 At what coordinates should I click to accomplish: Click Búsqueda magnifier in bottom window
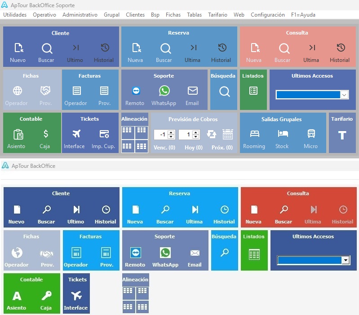225,253
